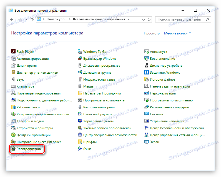
Task: Open the Дисковые пространства drives icon
Action: 80,66
